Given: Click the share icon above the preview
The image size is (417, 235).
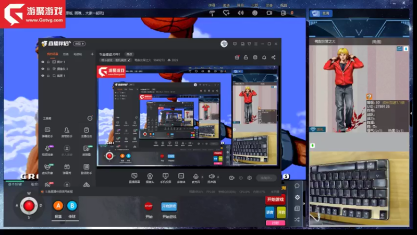Looking at the screenshot, I should [273, 57].
